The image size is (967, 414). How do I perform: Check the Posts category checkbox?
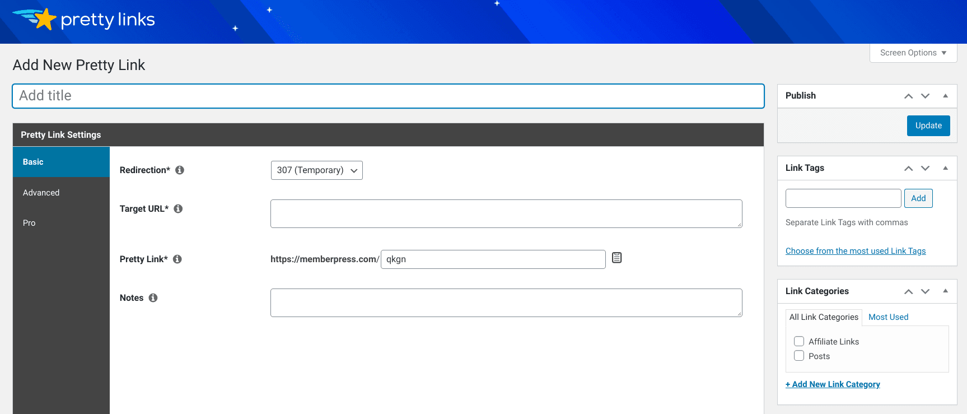coord(799,356)
